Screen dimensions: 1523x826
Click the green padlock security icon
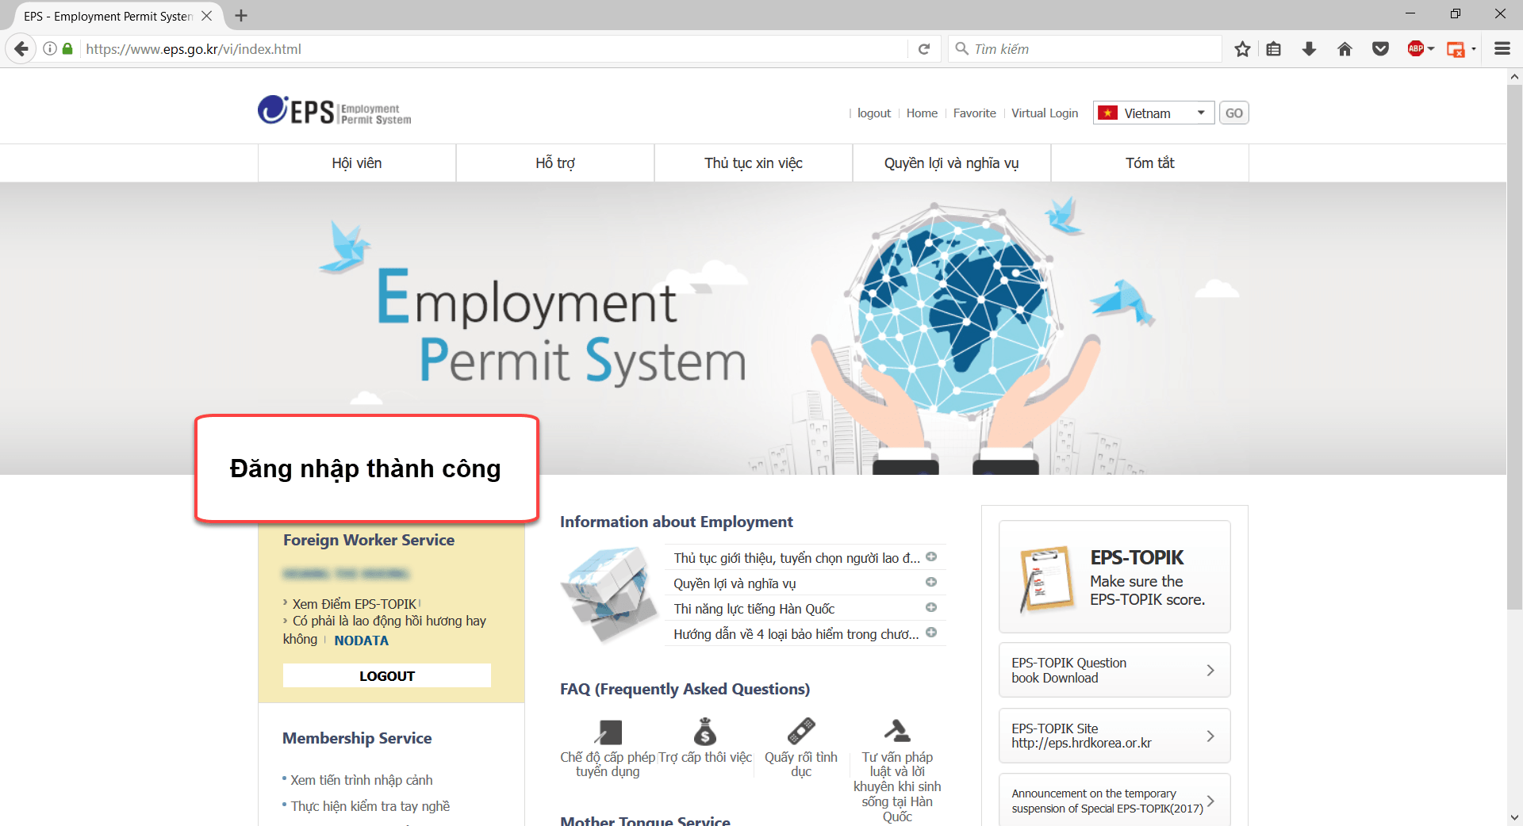pos(67,49)
